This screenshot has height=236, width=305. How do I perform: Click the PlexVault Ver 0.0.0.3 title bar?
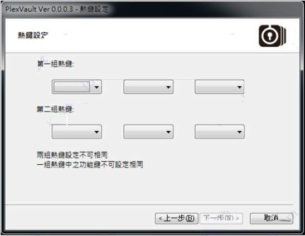click(57, 9)
